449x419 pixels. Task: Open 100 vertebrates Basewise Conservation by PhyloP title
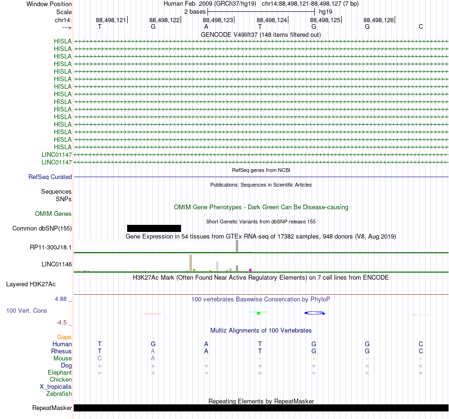pyautogui.click(x=261, y=299)
